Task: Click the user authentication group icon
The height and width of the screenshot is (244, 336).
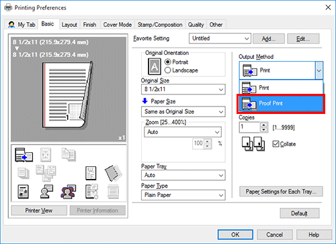Action: pyautogui.click(x=69, y=192)
